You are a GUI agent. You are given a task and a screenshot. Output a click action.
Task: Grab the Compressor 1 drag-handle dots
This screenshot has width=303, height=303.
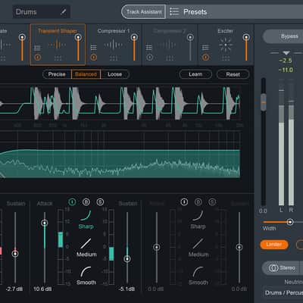point(114,58)
